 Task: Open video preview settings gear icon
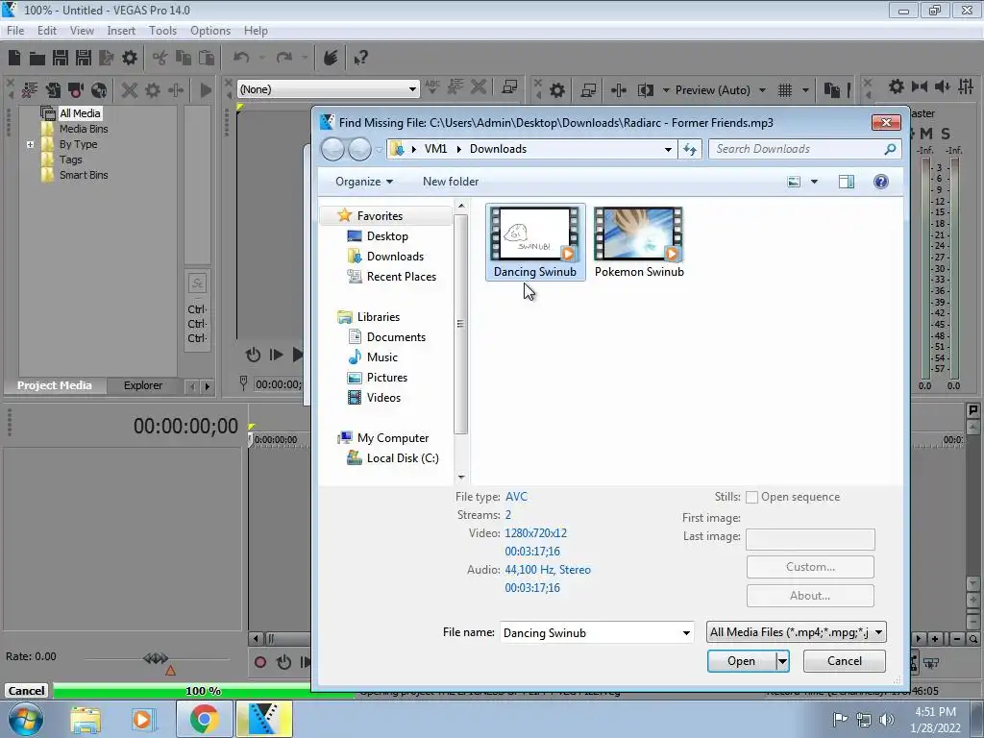(x=557, y=90)
